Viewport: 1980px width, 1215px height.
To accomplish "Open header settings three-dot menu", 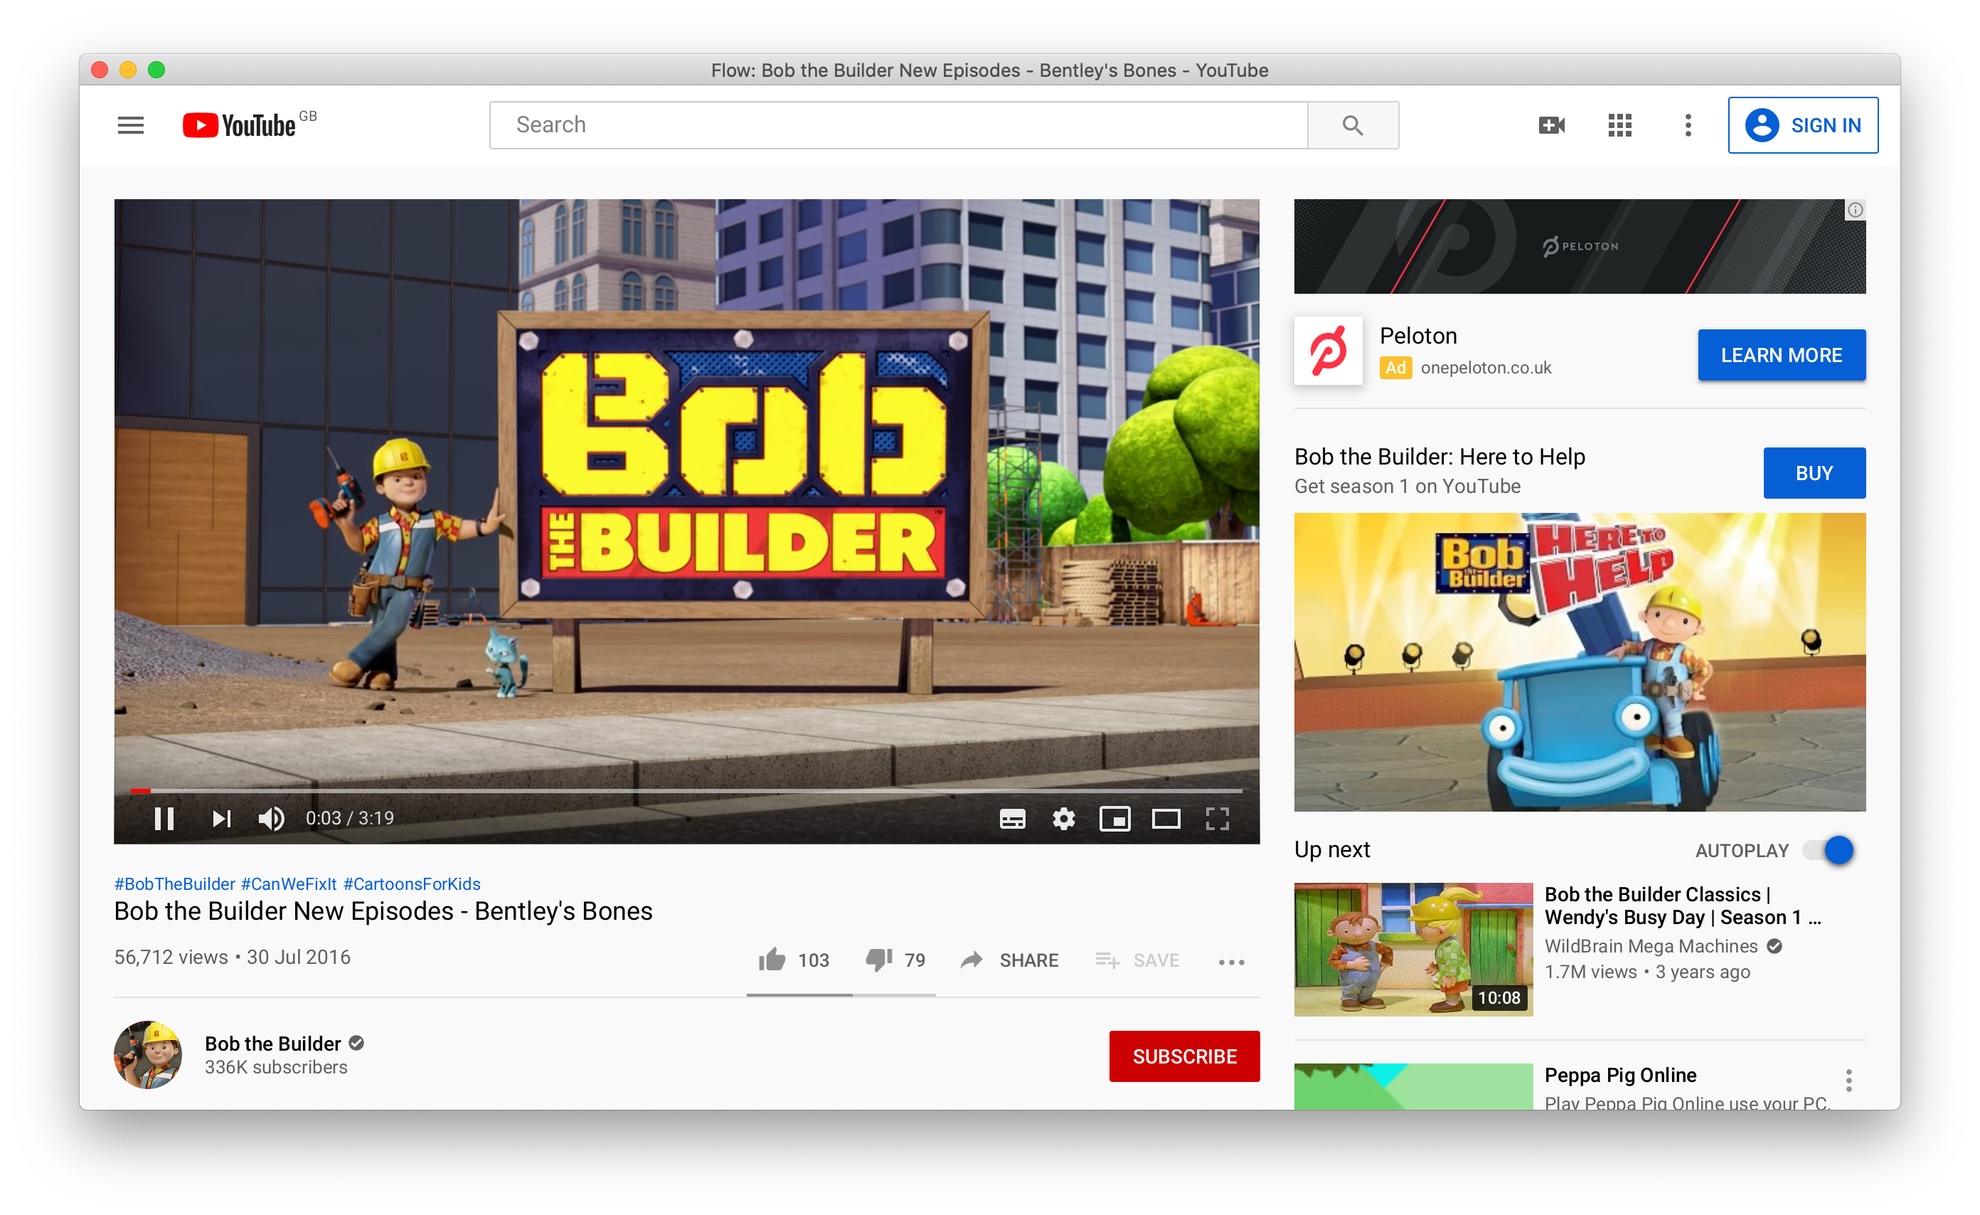I will [x=1688, y=125].
